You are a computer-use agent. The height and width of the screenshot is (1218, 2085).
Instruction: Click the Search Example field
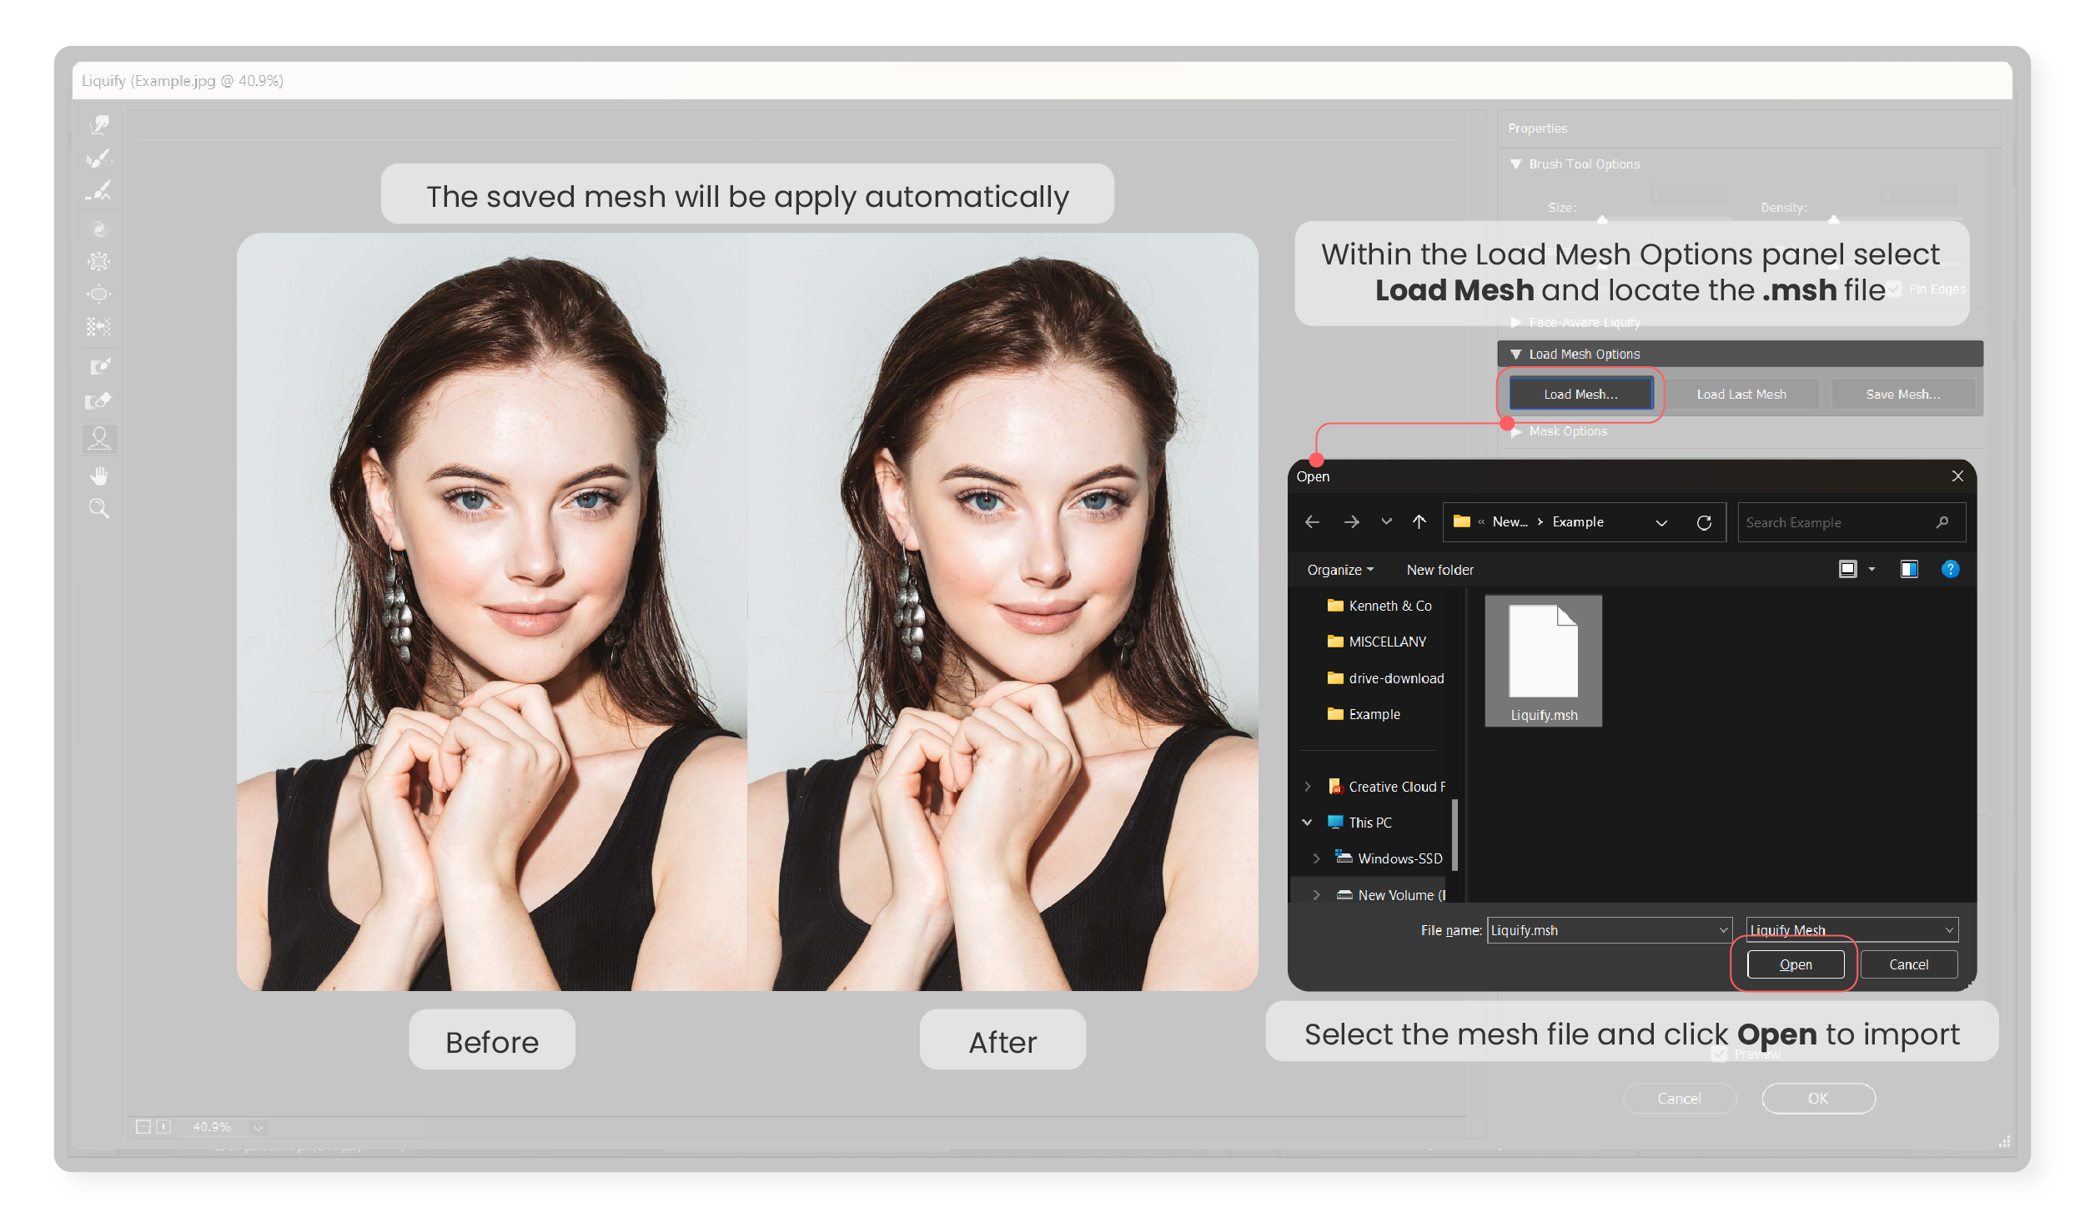coord(1851,522)
